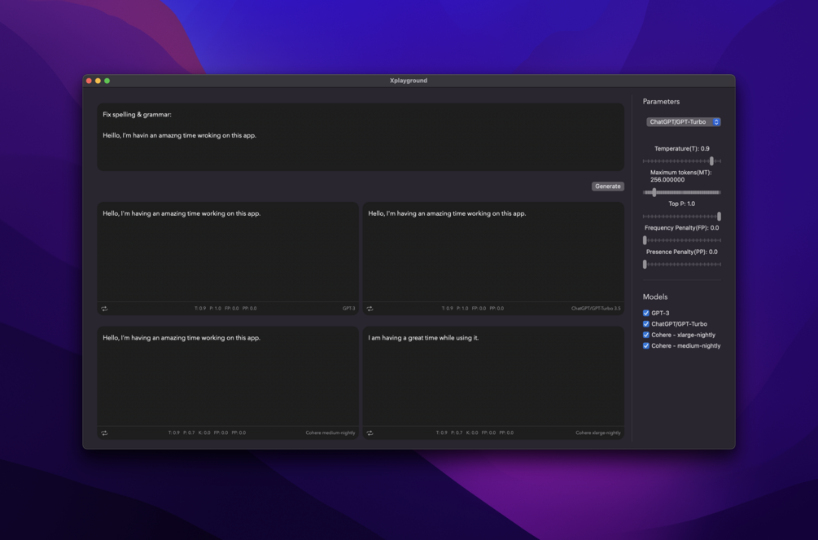The height and width of the screenshot is (540, 818).
Task: Click the 'Models' section heading
Action: pyautogui.click(x=655, y=296)
